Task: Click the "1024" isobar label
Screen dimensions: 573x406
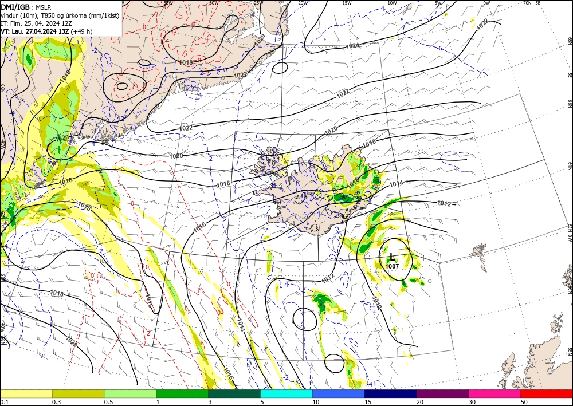Action: click(352, 46)
